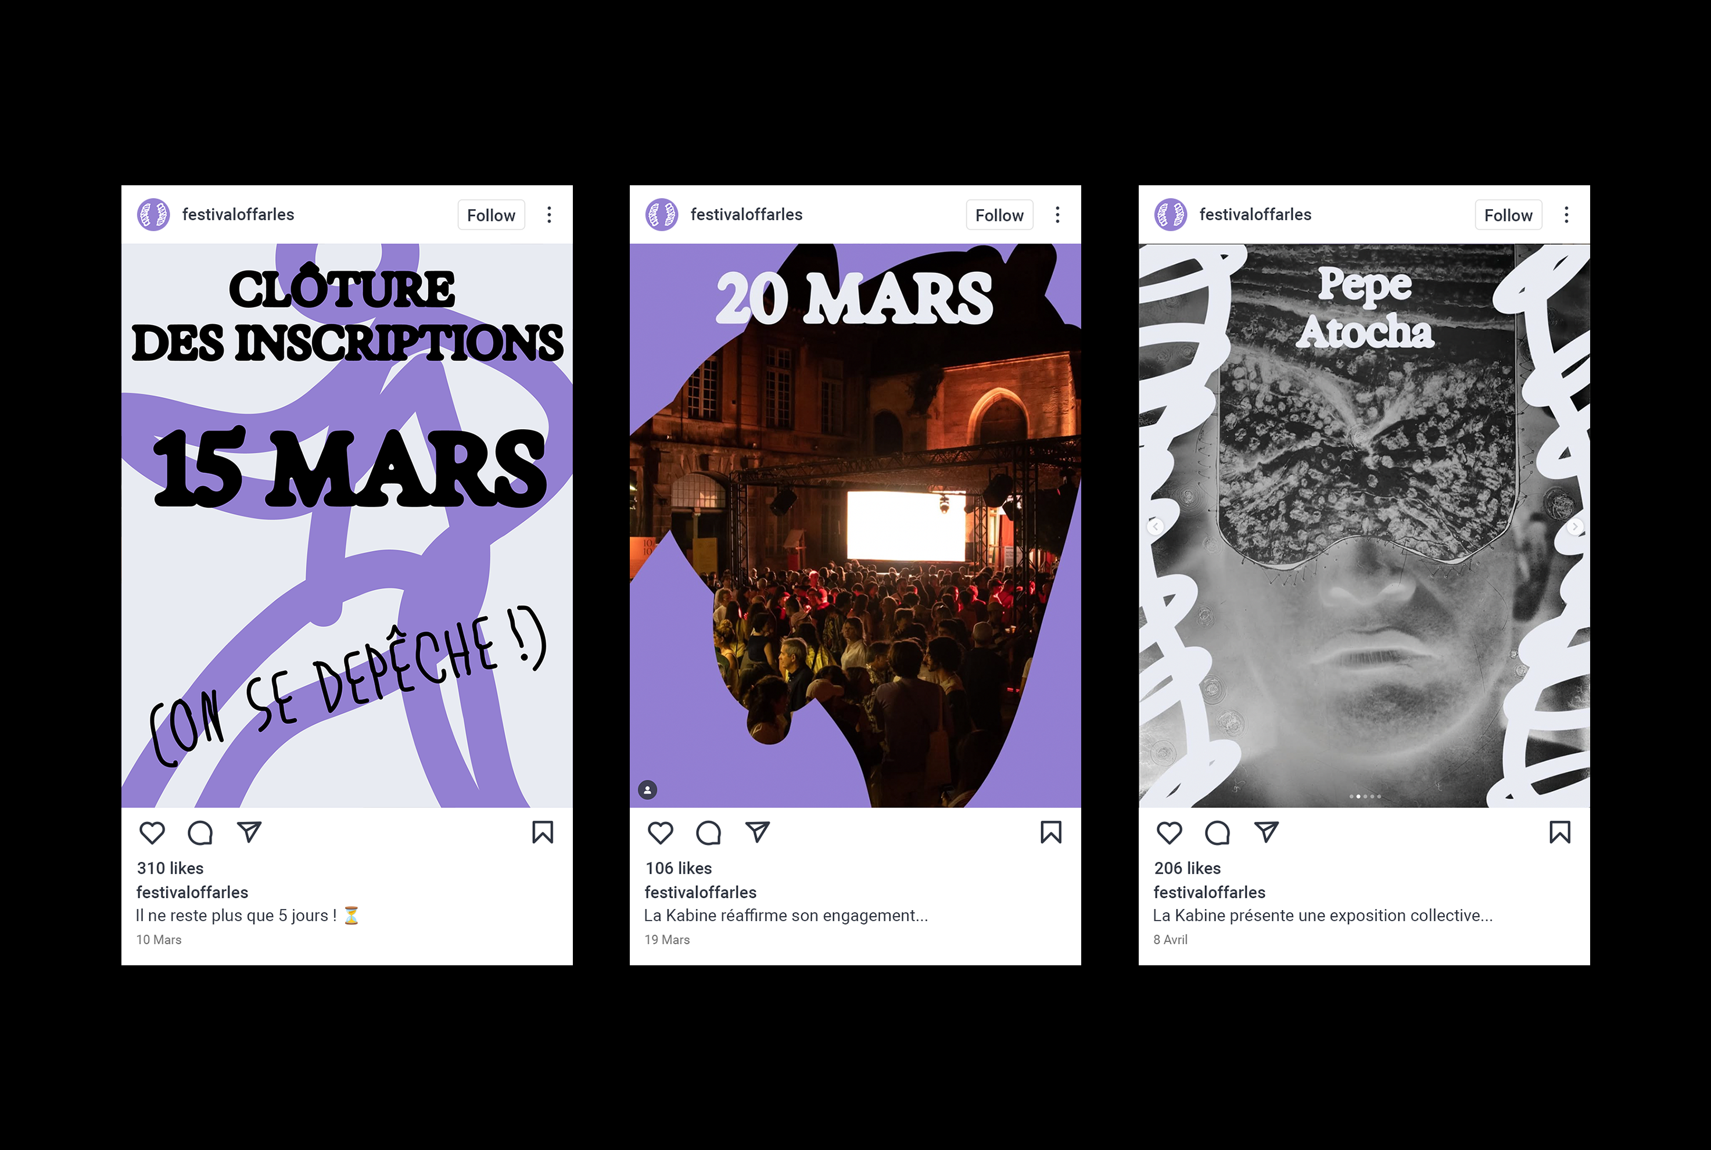Open festivaloffarles profile from the 20 Mars header
1711x1150 pixels.
click(746, 215)
